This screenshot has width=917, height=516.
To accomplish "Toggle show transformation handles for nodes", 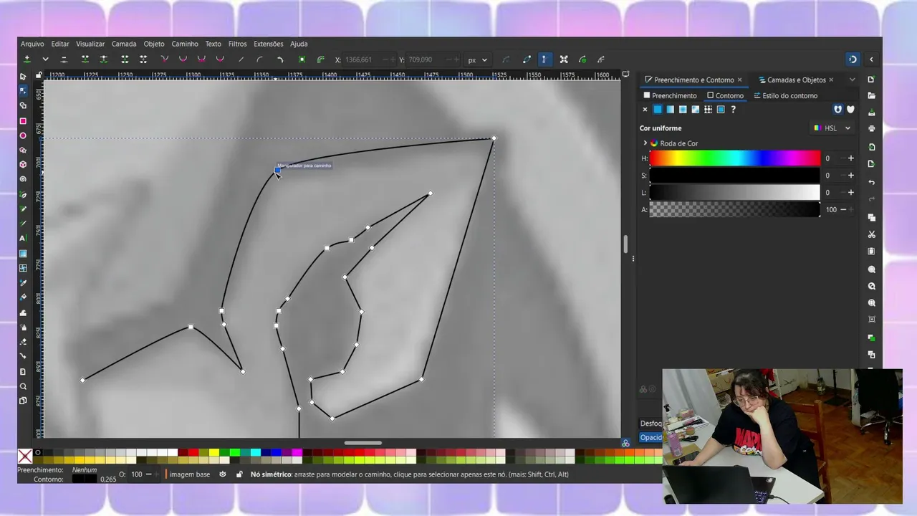I will (564, 59).
